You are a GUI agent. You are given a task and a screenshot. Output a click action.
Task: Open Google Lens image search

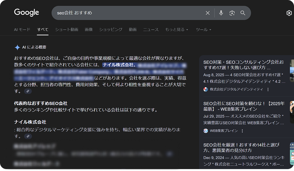232,13
